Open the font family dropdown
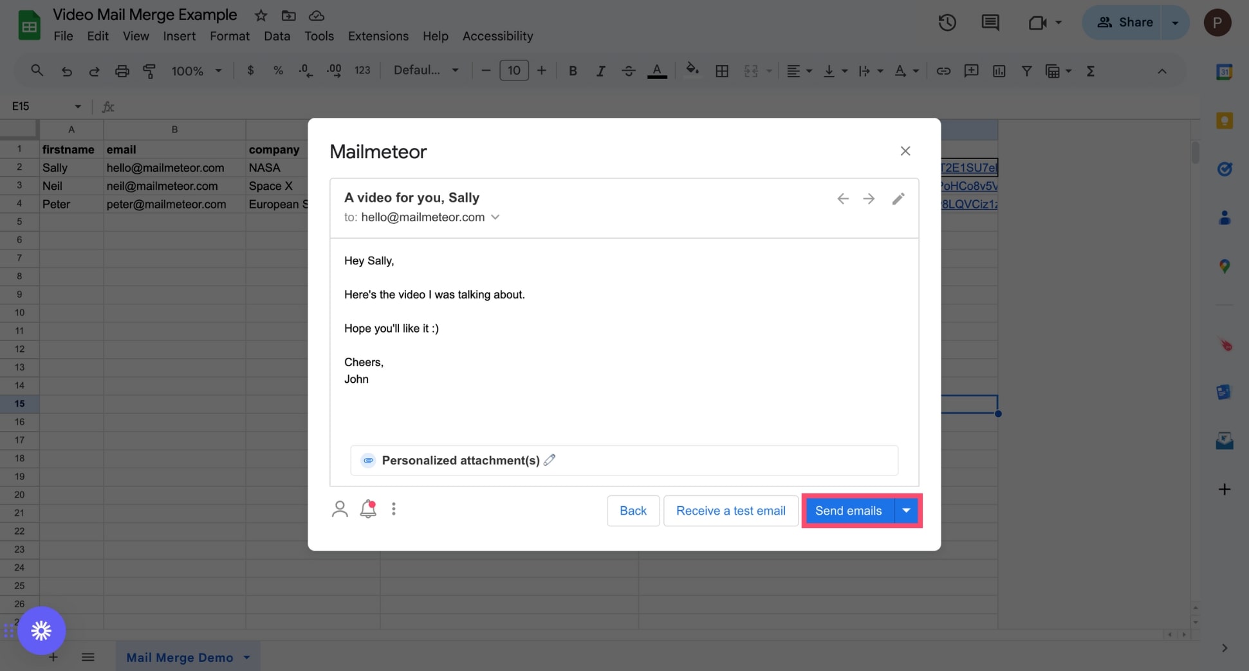Screen dimensions: 1249x671 click(x=425, y=70)
